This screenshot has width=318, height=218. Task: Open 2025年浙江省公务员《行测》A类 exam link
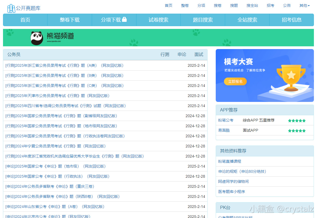(x=64, y=65)
